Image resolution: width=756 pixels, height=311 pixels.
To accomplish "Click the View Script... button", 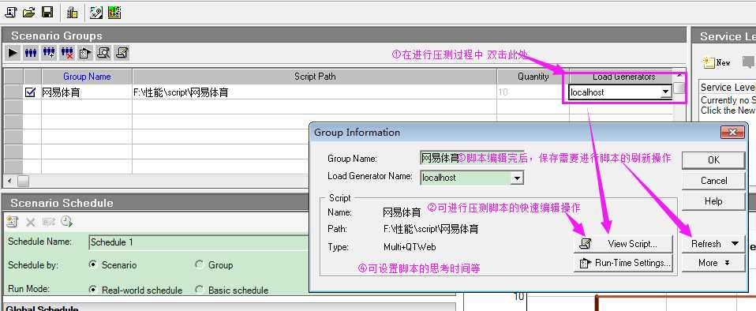I will [x=623, y=244].
